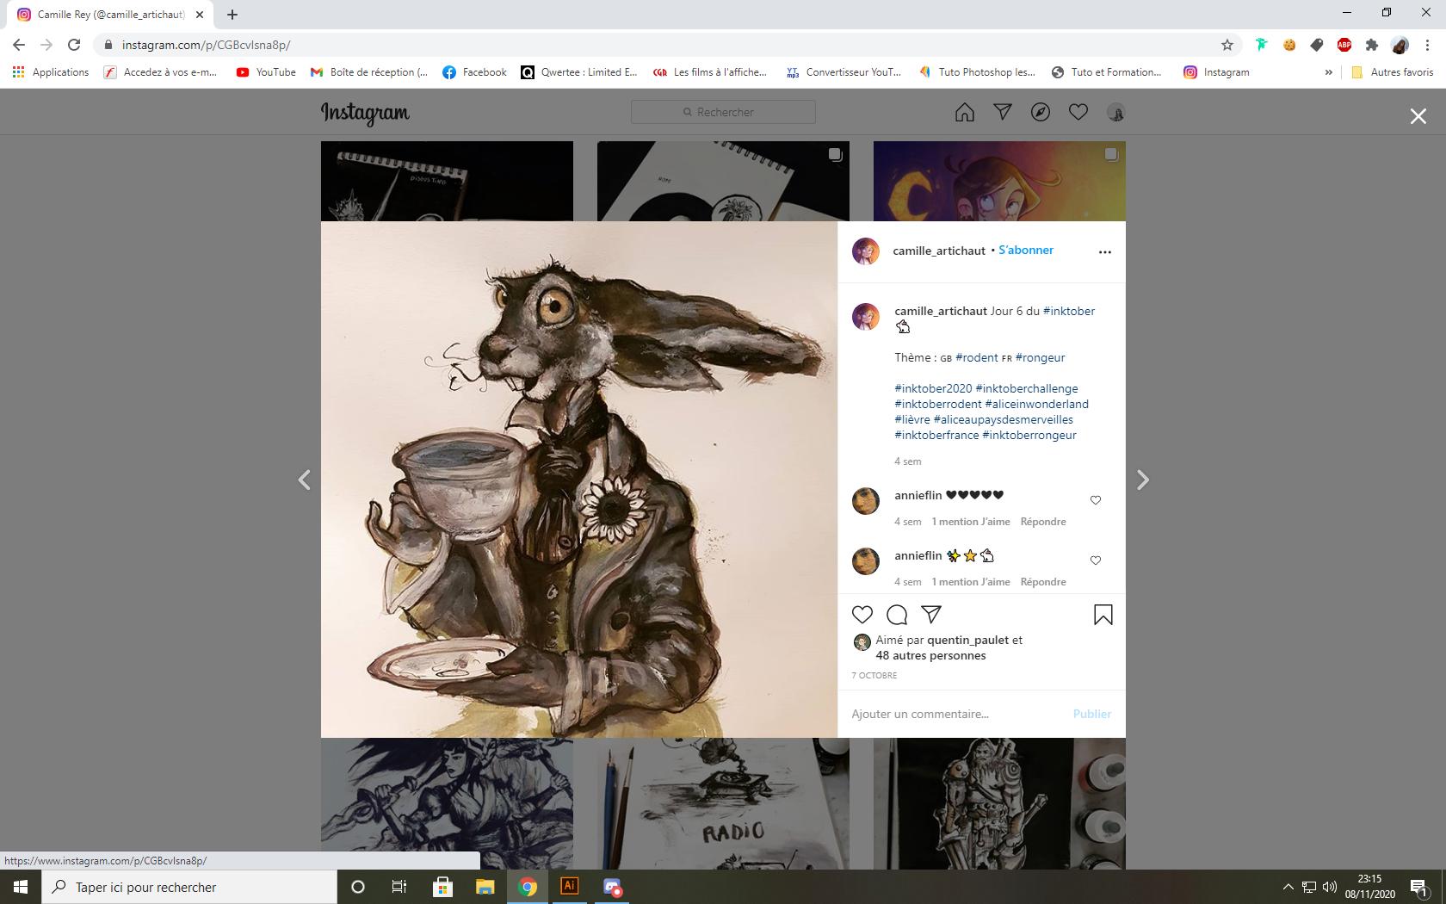
Task: Open the Applications bookmark shortcut
Action: pos(51,72)
